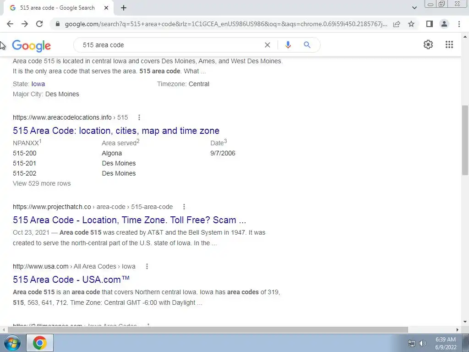Image resolution: width=469 pixels, height=352 pixels.
Task: Open the network tray icon
Action: 412,343
